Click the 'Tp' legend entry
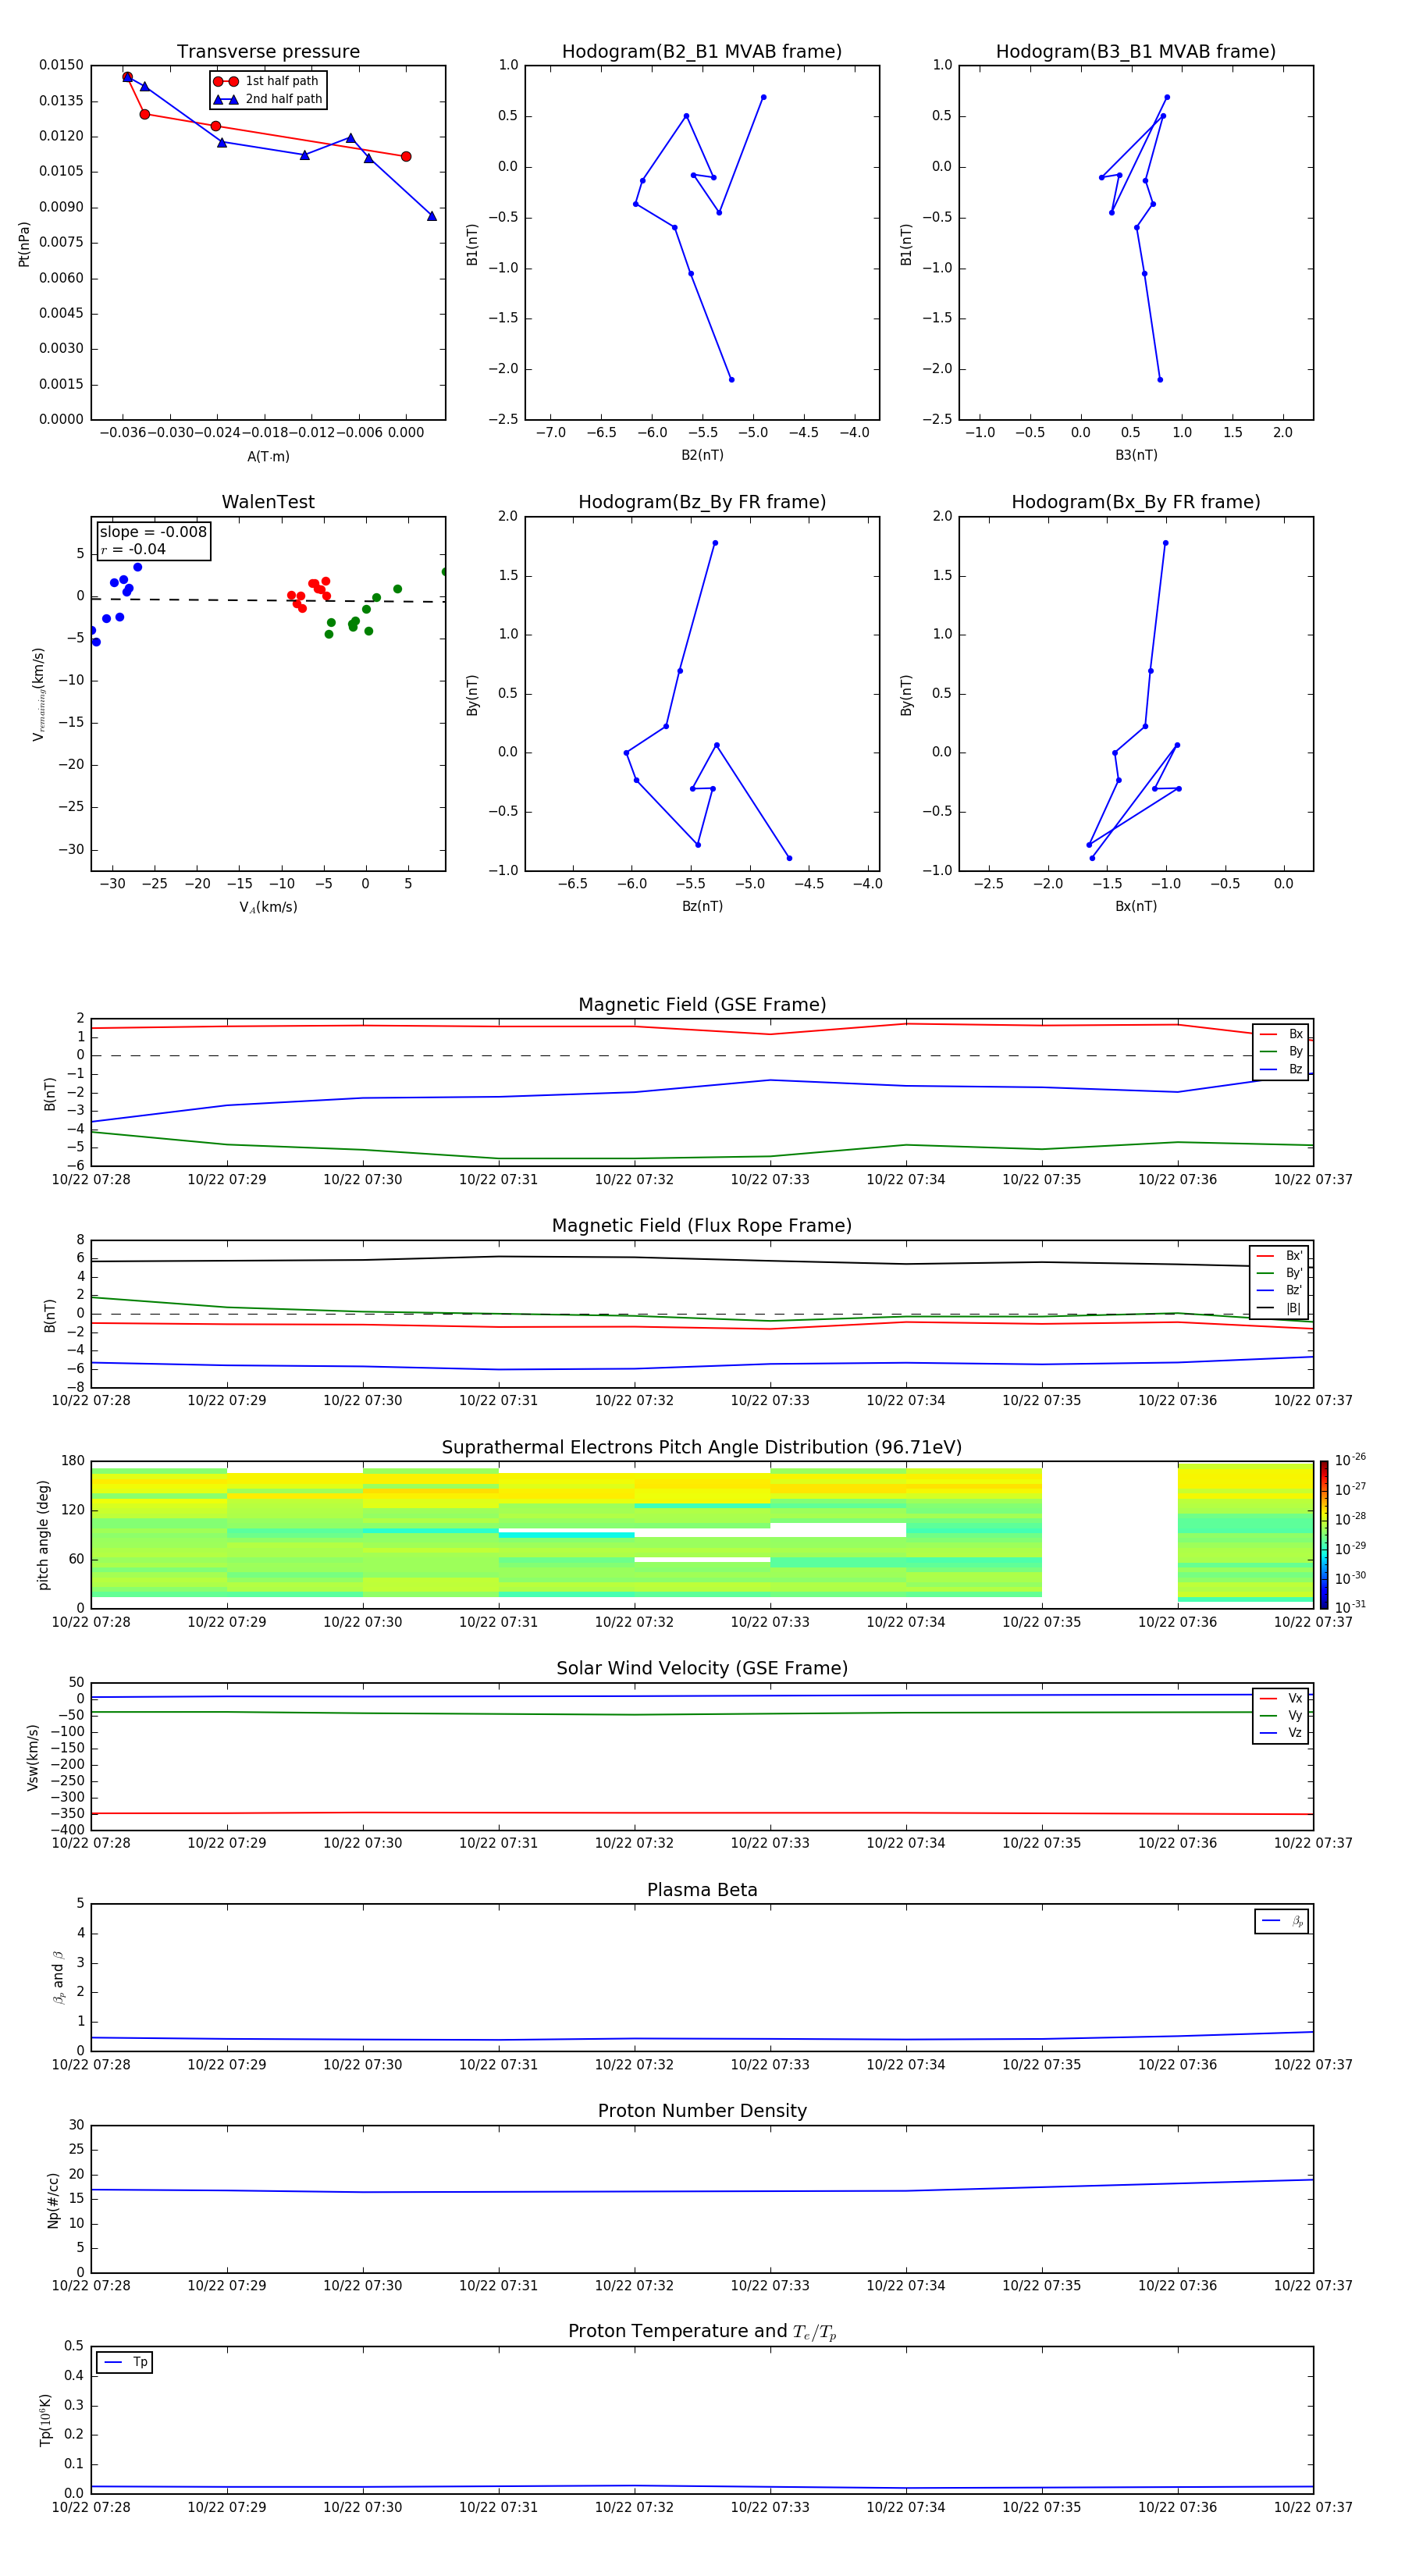The image size is (1405, 2576). [x=125, y=2362]
